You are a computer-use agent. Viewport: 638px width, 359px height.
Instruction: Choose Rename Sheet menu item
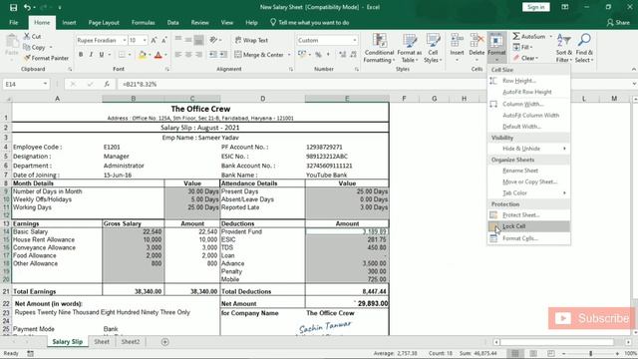(x=528, y=171)
